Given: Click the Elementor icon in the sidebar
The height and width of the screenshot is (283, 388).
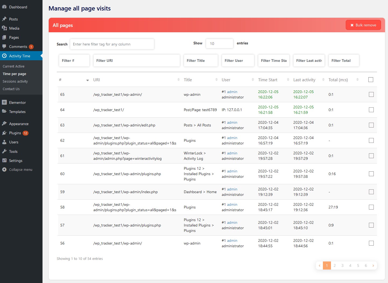Looking at the screenshot, I should (x=4, y=102).
